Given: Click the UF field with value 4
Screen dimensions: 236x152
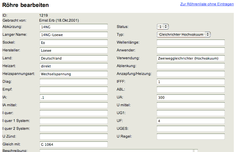Looking at the screenshot, I should (191, 121).
